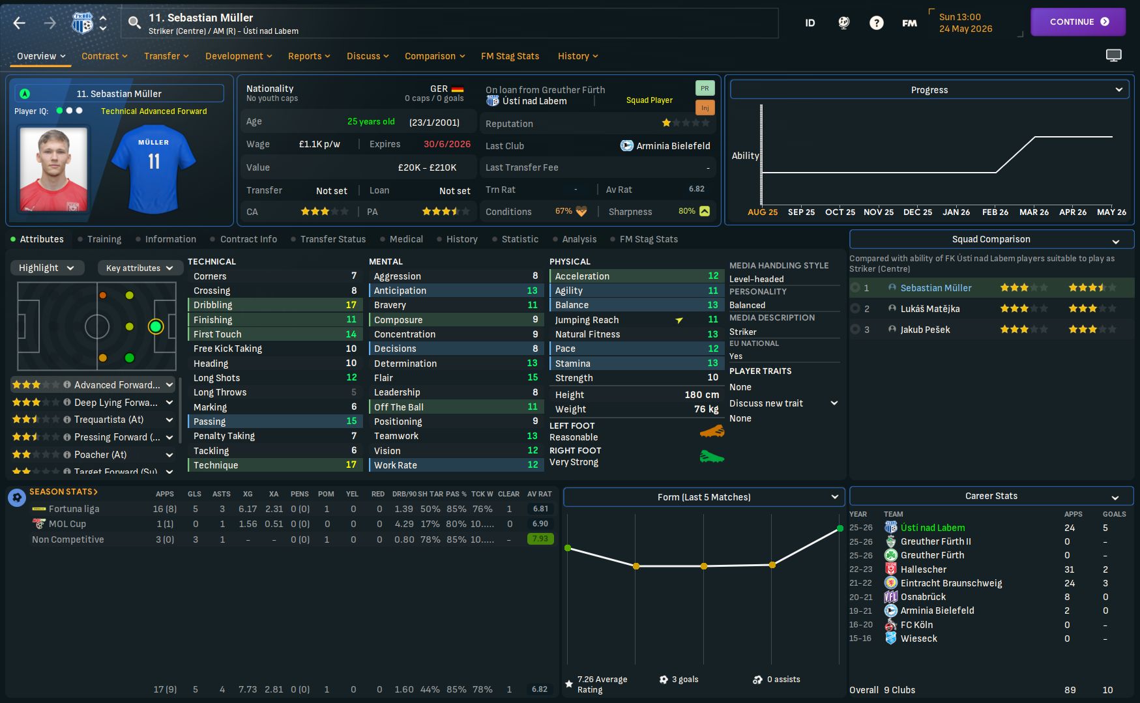Click the Sun 13:00 24 May 2026 date
Screen dimensions: 1140x703
click(x=965, y=23)
